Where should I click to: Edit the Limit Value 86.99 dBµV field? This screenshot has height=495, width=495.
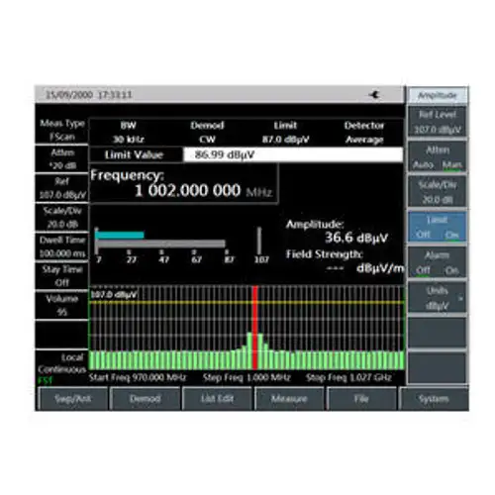[x=293, y=154]
